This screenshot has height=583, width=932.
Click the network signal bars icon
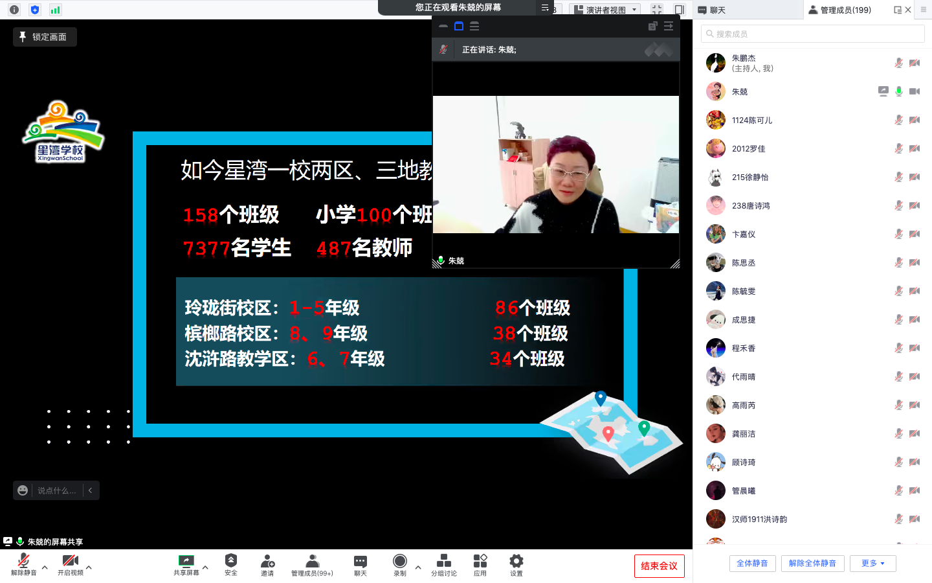click(x=55, y=10)
